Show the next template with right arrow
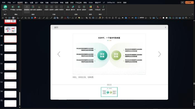Viewport: 195px width, 109px height. pyautogui.click(x=160, y=54)
